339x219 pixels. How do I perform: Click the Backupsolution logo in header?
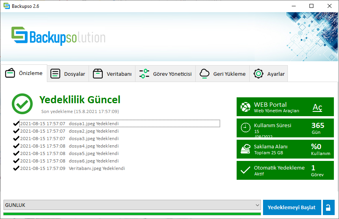click(58, 36)
